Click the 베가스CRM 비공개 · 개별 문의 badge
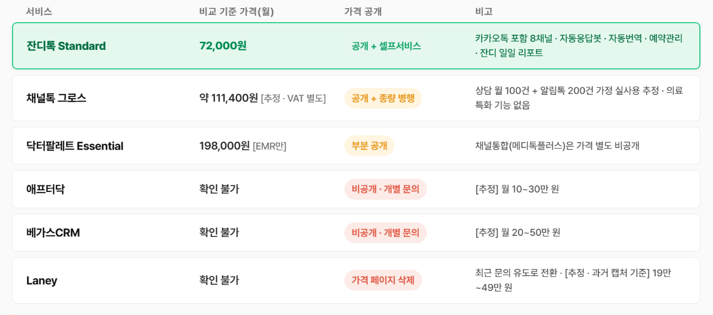The image size is (713, 315). click(386, 233)
